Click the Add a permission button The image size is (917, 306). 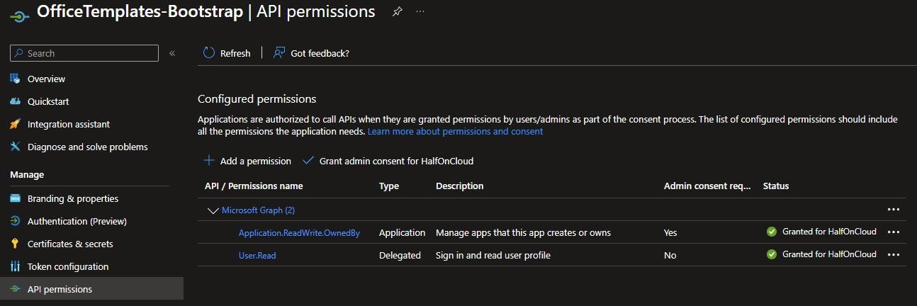[247, 161]
